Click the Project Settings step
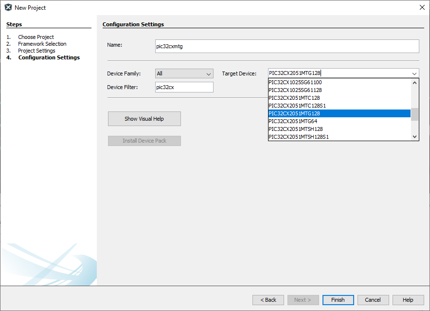This screenshot has width=430, height=311. (36, 51)
